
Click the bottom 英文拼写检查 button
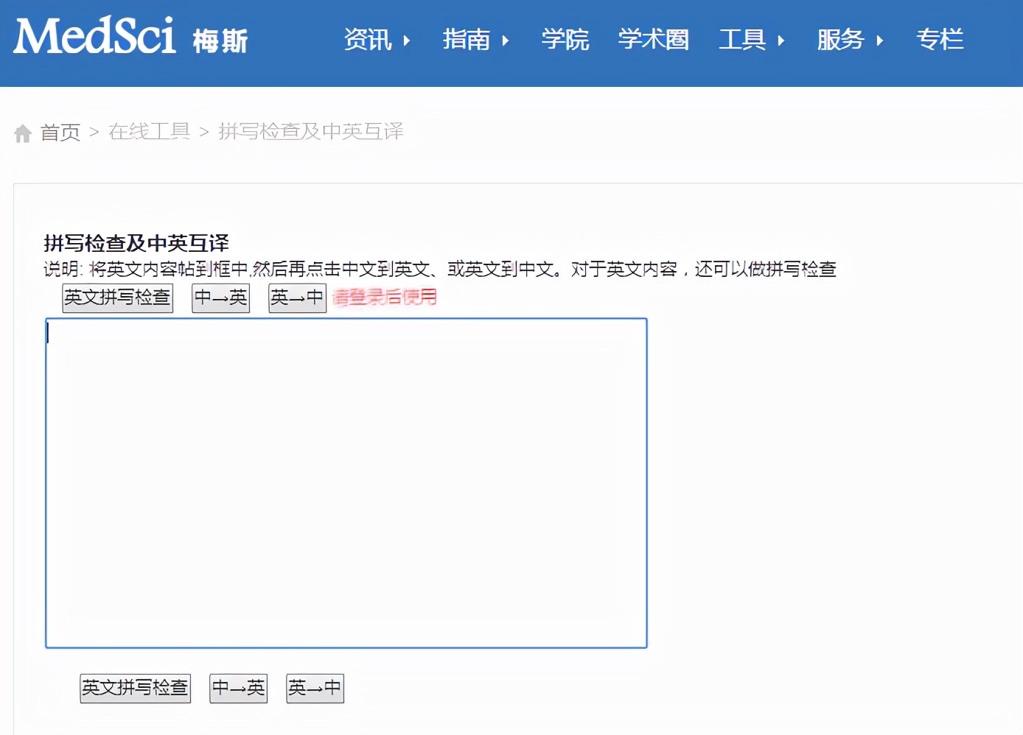135,688
